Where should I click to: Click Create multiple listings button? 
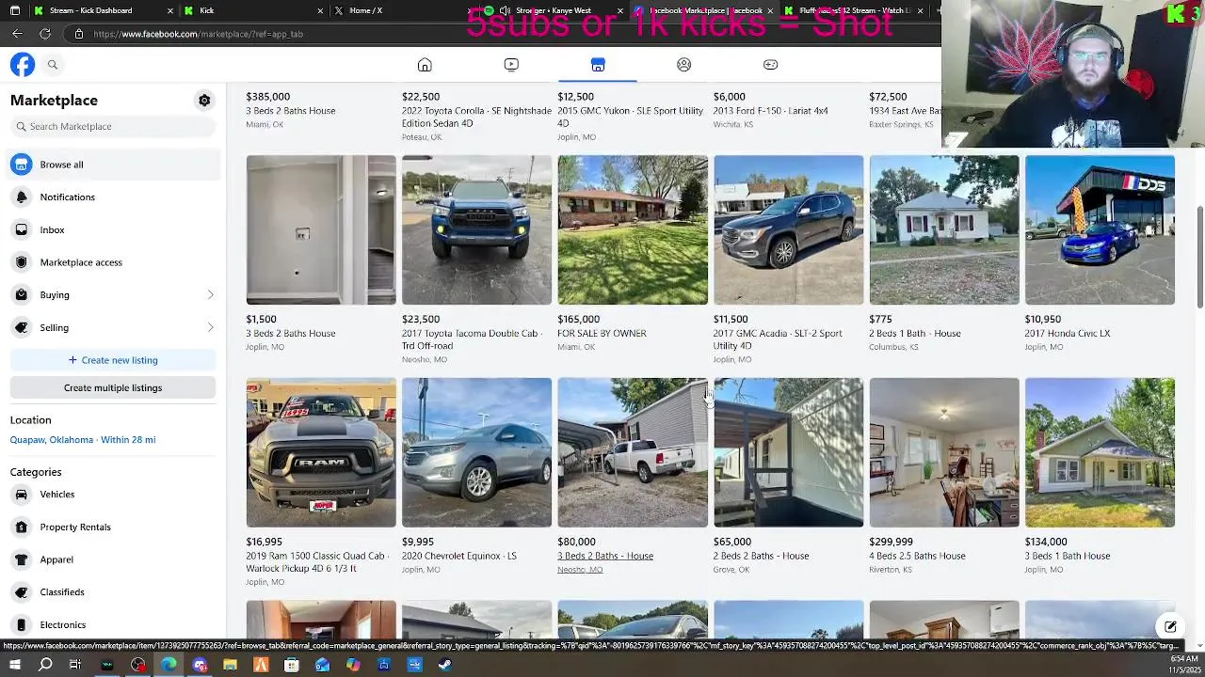pos(113,387)
